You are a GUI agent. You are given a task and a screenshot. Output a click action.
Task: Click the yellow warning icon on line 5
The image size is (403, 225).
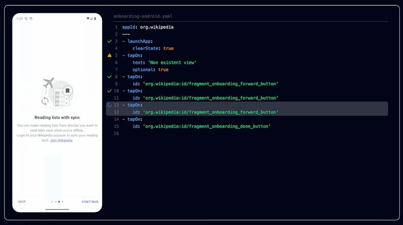tap(110, 55)
